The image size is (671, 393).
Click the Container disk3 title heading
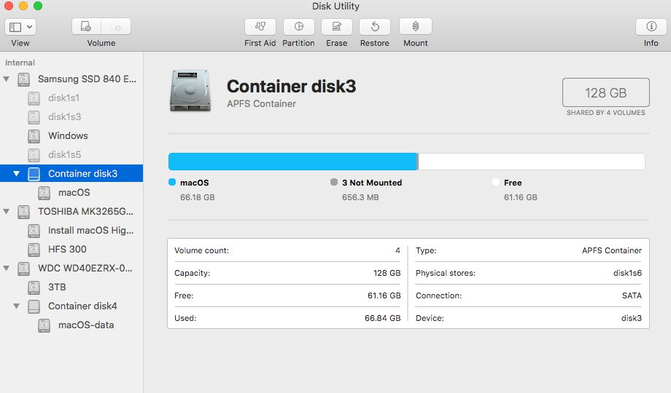tap(292, 87)
